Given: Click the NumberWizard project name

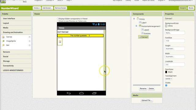Looking at the screenshot, I should [x=10, y=8].
